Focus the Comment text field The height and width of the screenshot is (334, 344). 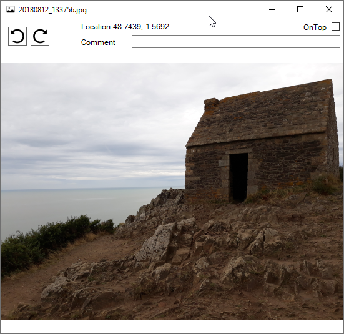pyautogui.click(x=236, y=41)
